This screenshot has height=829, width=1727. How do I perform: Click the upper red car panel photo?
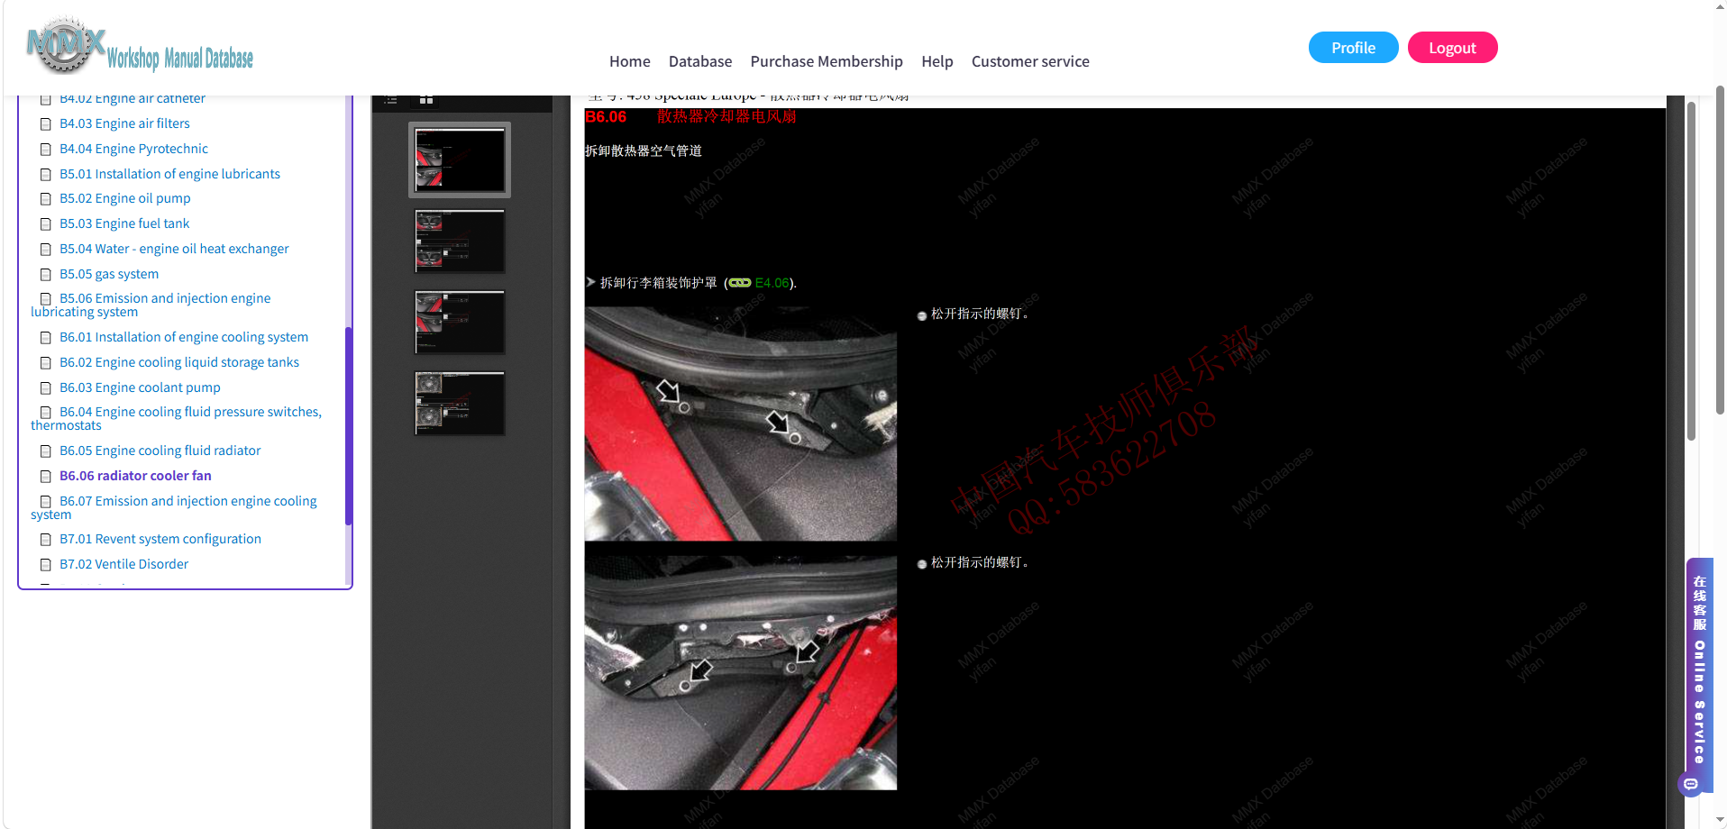740,424
